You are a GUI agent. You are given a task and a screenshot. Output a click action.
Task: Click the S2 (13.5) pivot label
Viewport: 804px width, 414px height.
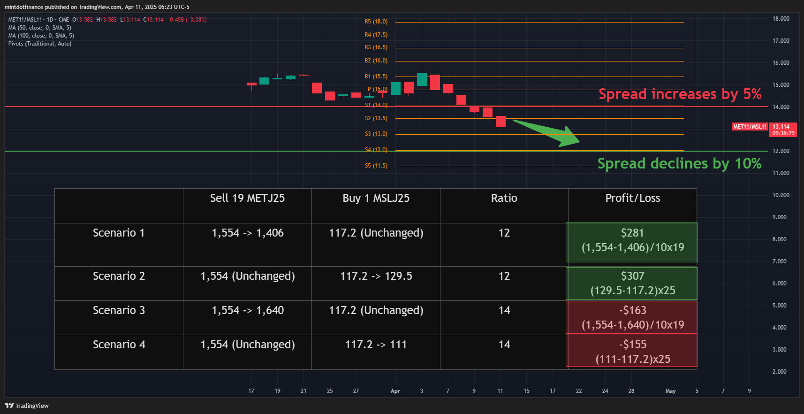[376, 118]
